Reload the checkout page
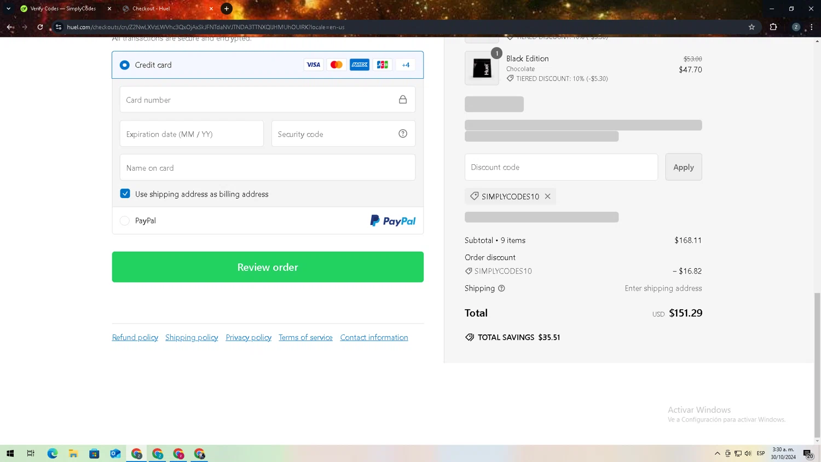This screenshot has height=462, width=821. click(x=40, y=27)
